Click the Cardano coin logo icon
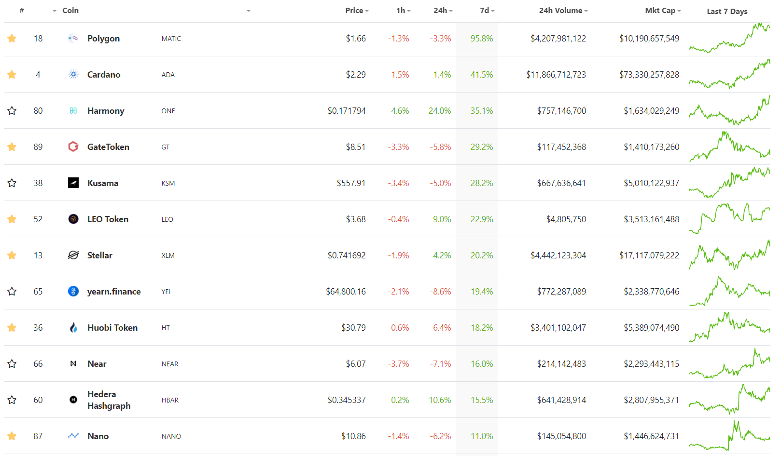 tap(73, 74)
